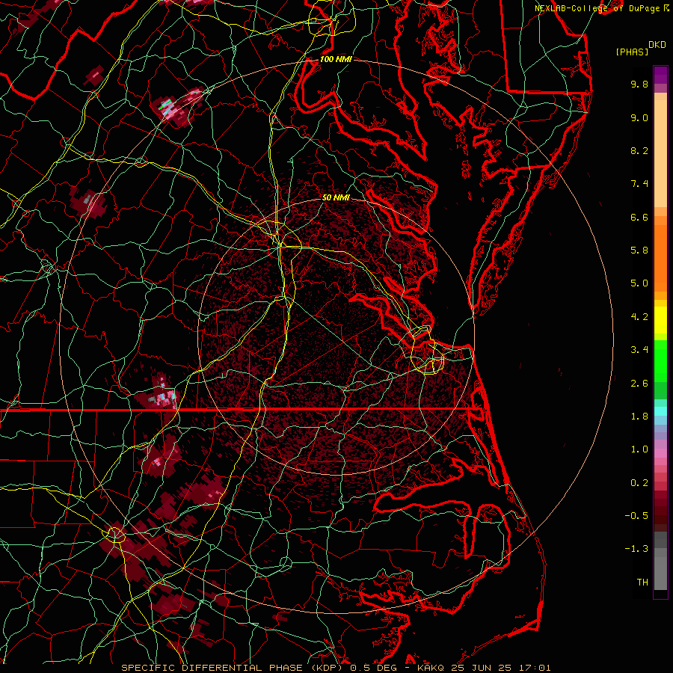Click the 4.2 value on the color scale
This screenshot has height=673, width=673.
[x=639, y=317]
